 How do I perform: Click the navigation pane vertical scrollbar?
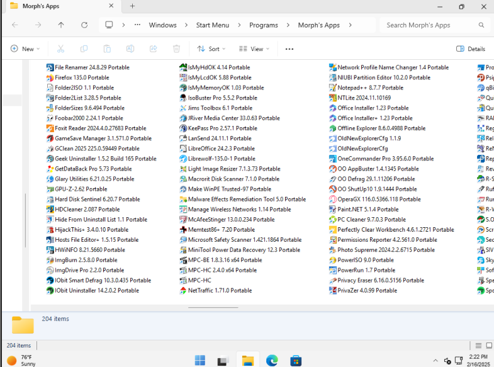pyautogui.click(x=25, y=220)
